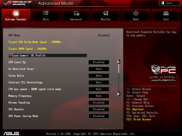Click the Boot power icon
Viewport: 182px width, 136px height.
click(136, 13)
